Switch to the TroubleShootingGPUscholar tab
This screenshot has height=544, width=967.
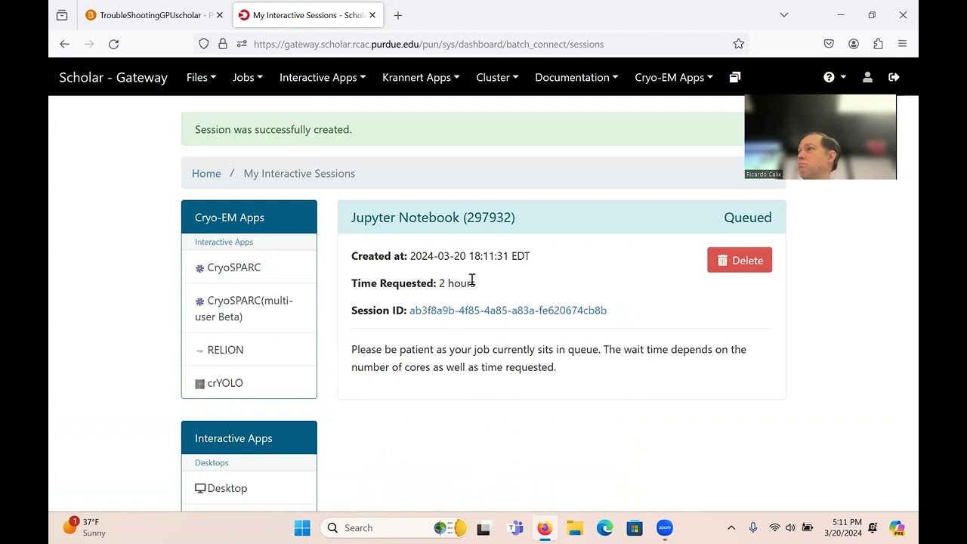150,15
